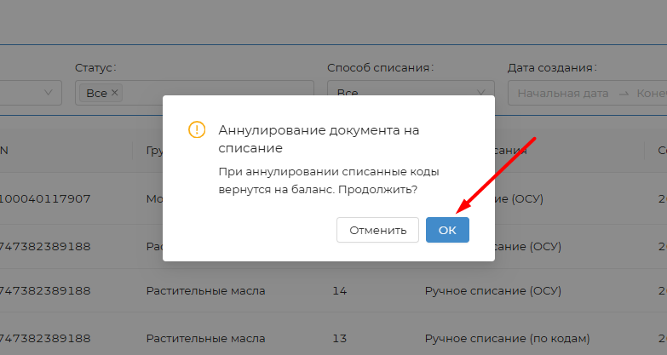Click the quantity 14 cell
The image size is (667, 355).
pyautogui.click(x=339, y=290)
